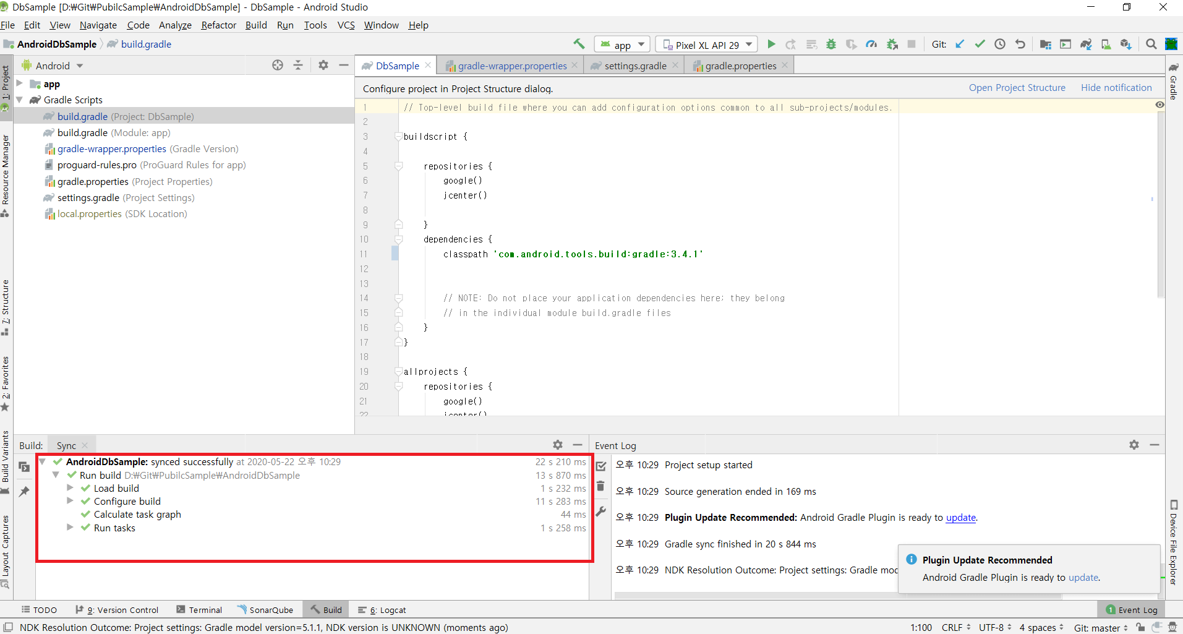Click the Search Everywhere magnifier icon
This screenshot has height=634, width=1183.
(1151, 44)
